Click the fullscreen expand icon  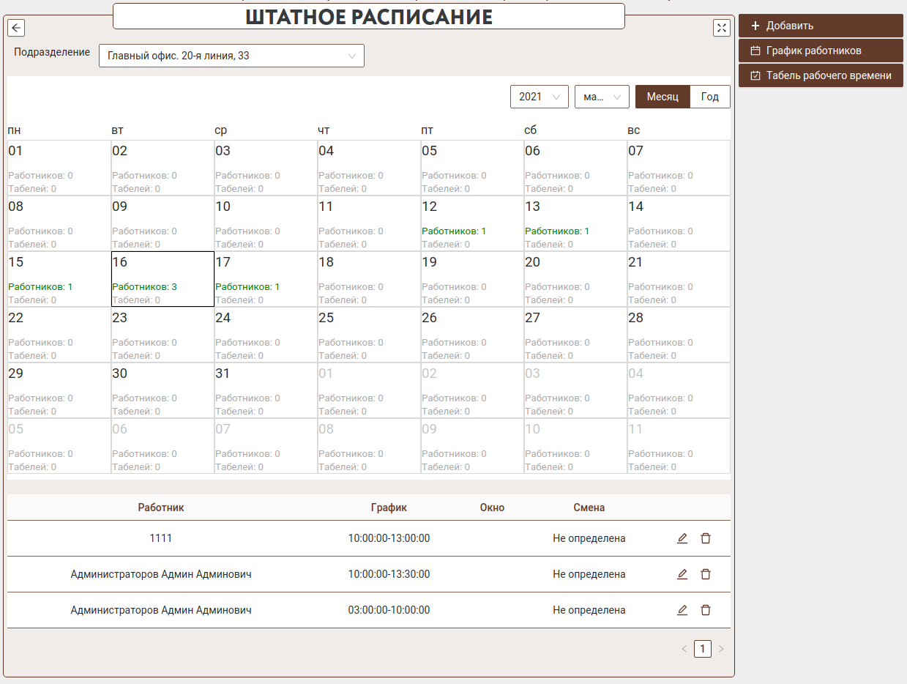point(722,28)
